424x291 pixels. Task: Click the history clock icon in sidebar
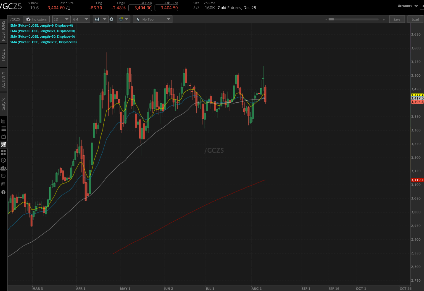point(4,160)
